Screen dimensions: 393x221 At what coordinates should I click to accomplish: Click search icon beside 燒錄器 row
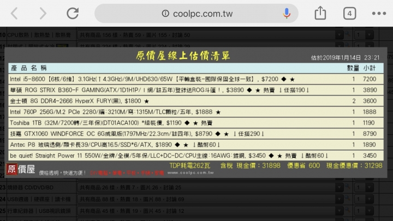[x=348, y=186]
